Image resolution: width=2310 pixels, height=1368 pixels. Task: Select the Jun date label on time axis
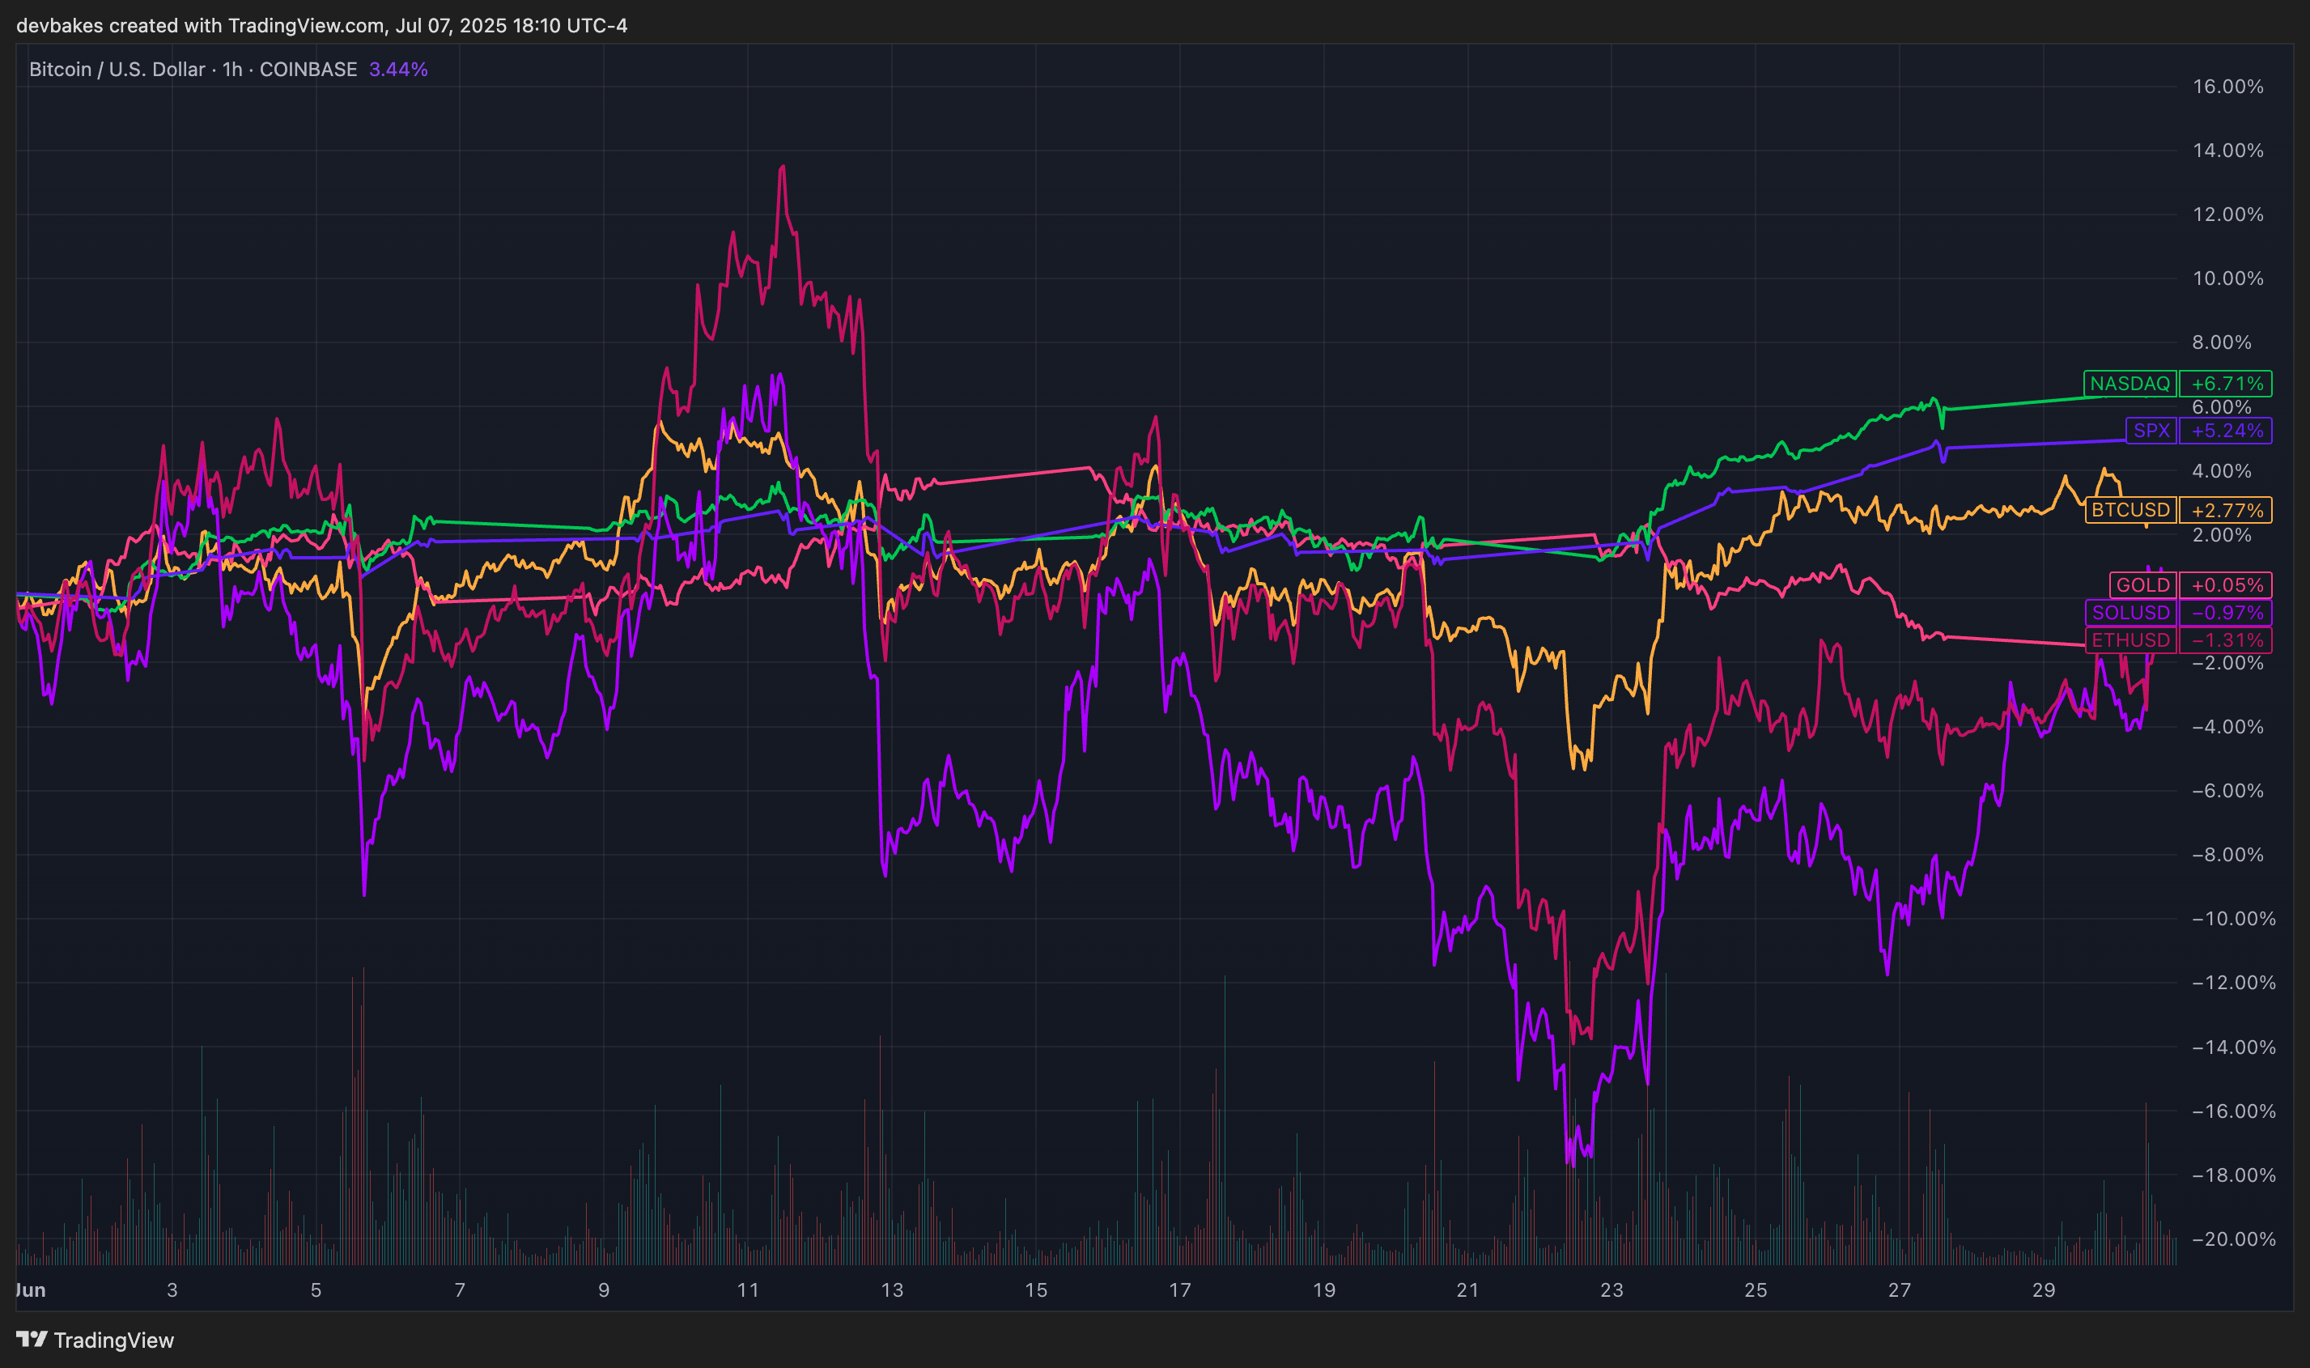(x=31, y=1289)
